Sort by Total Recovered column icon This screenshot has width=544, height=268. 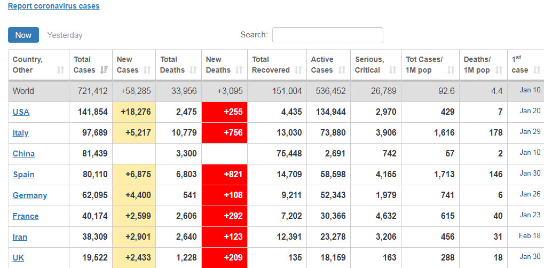click(298, 70)
